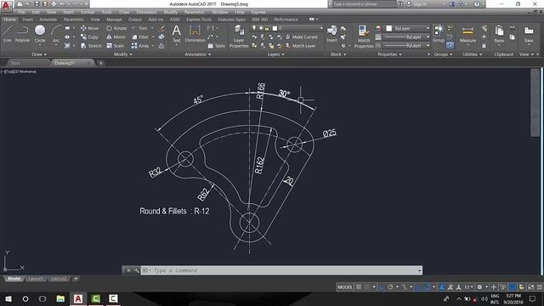Customize status bar menu icon

[540, 287]
